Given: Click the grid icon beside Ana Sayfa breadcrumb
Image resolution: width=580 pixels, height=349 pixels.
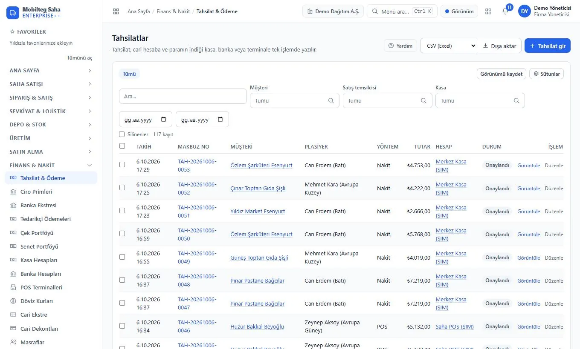Looking at the screenshot, I should (x=116, y=11).
